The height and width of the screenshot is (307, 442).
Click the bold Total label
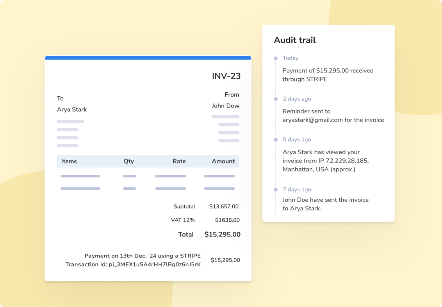tap(186, 235)
